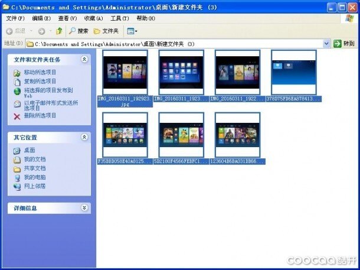360x270 pixels.
Task: Open the 工具(T) menu
Action: point(120,18)
